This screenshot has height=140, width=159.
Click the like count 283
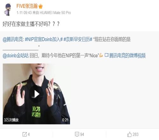pos(135,134)
